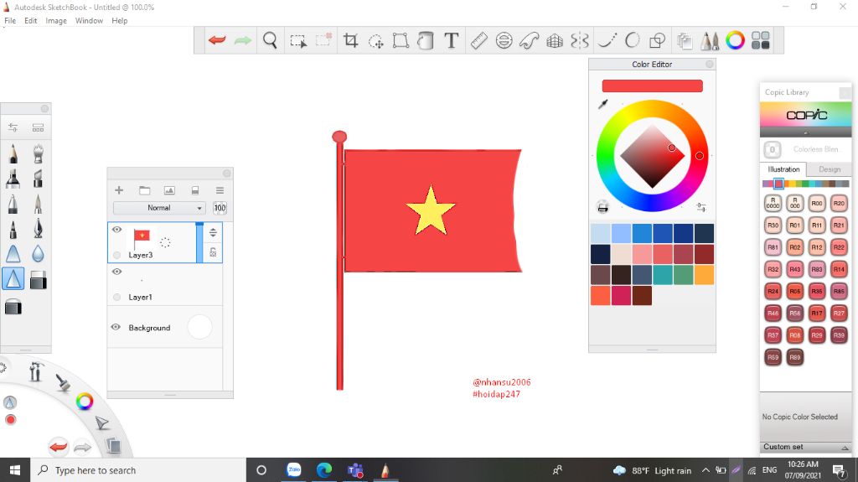Open the Perspective guides tool
858x482 pixels.
[555, 40]
